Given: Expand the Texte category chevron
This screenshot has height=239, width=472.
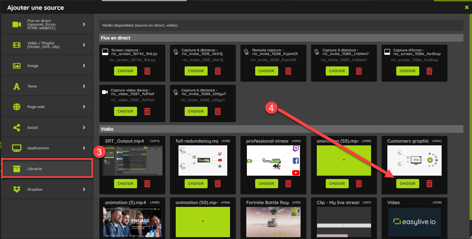Looking at the screenshot, I should coord(84,86).
